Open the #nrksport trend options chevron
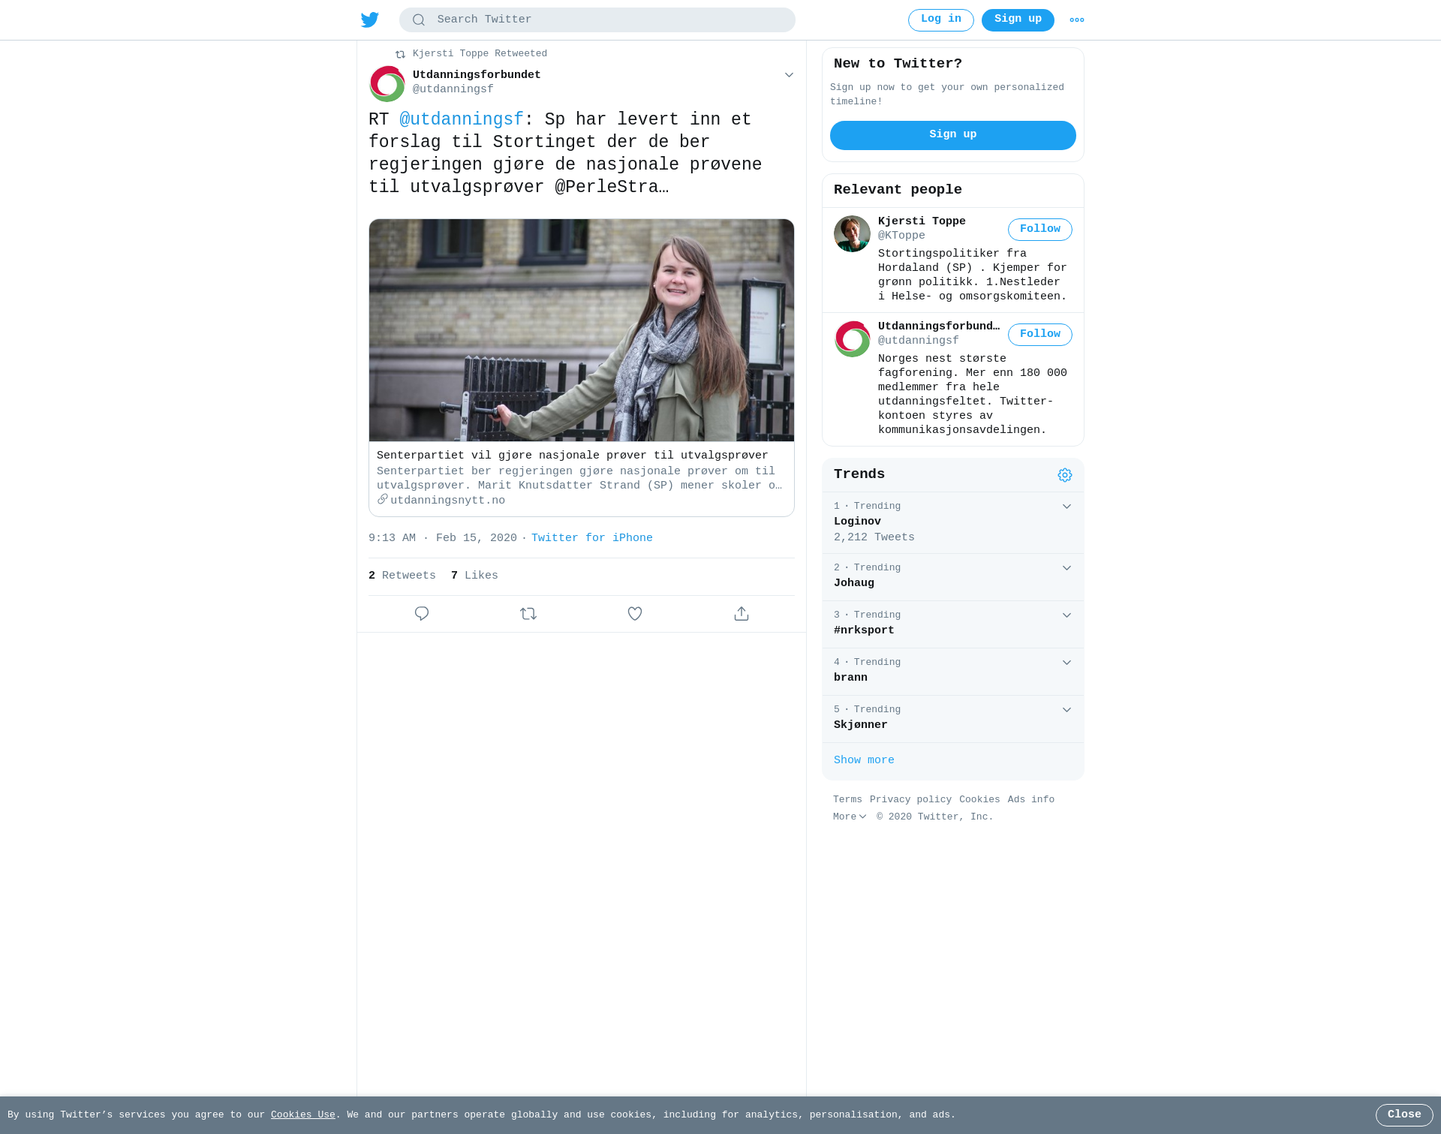Image resolution: width=1441 pixels, height=1134 pixels. pyautogui.click(x=1066, y=615)
